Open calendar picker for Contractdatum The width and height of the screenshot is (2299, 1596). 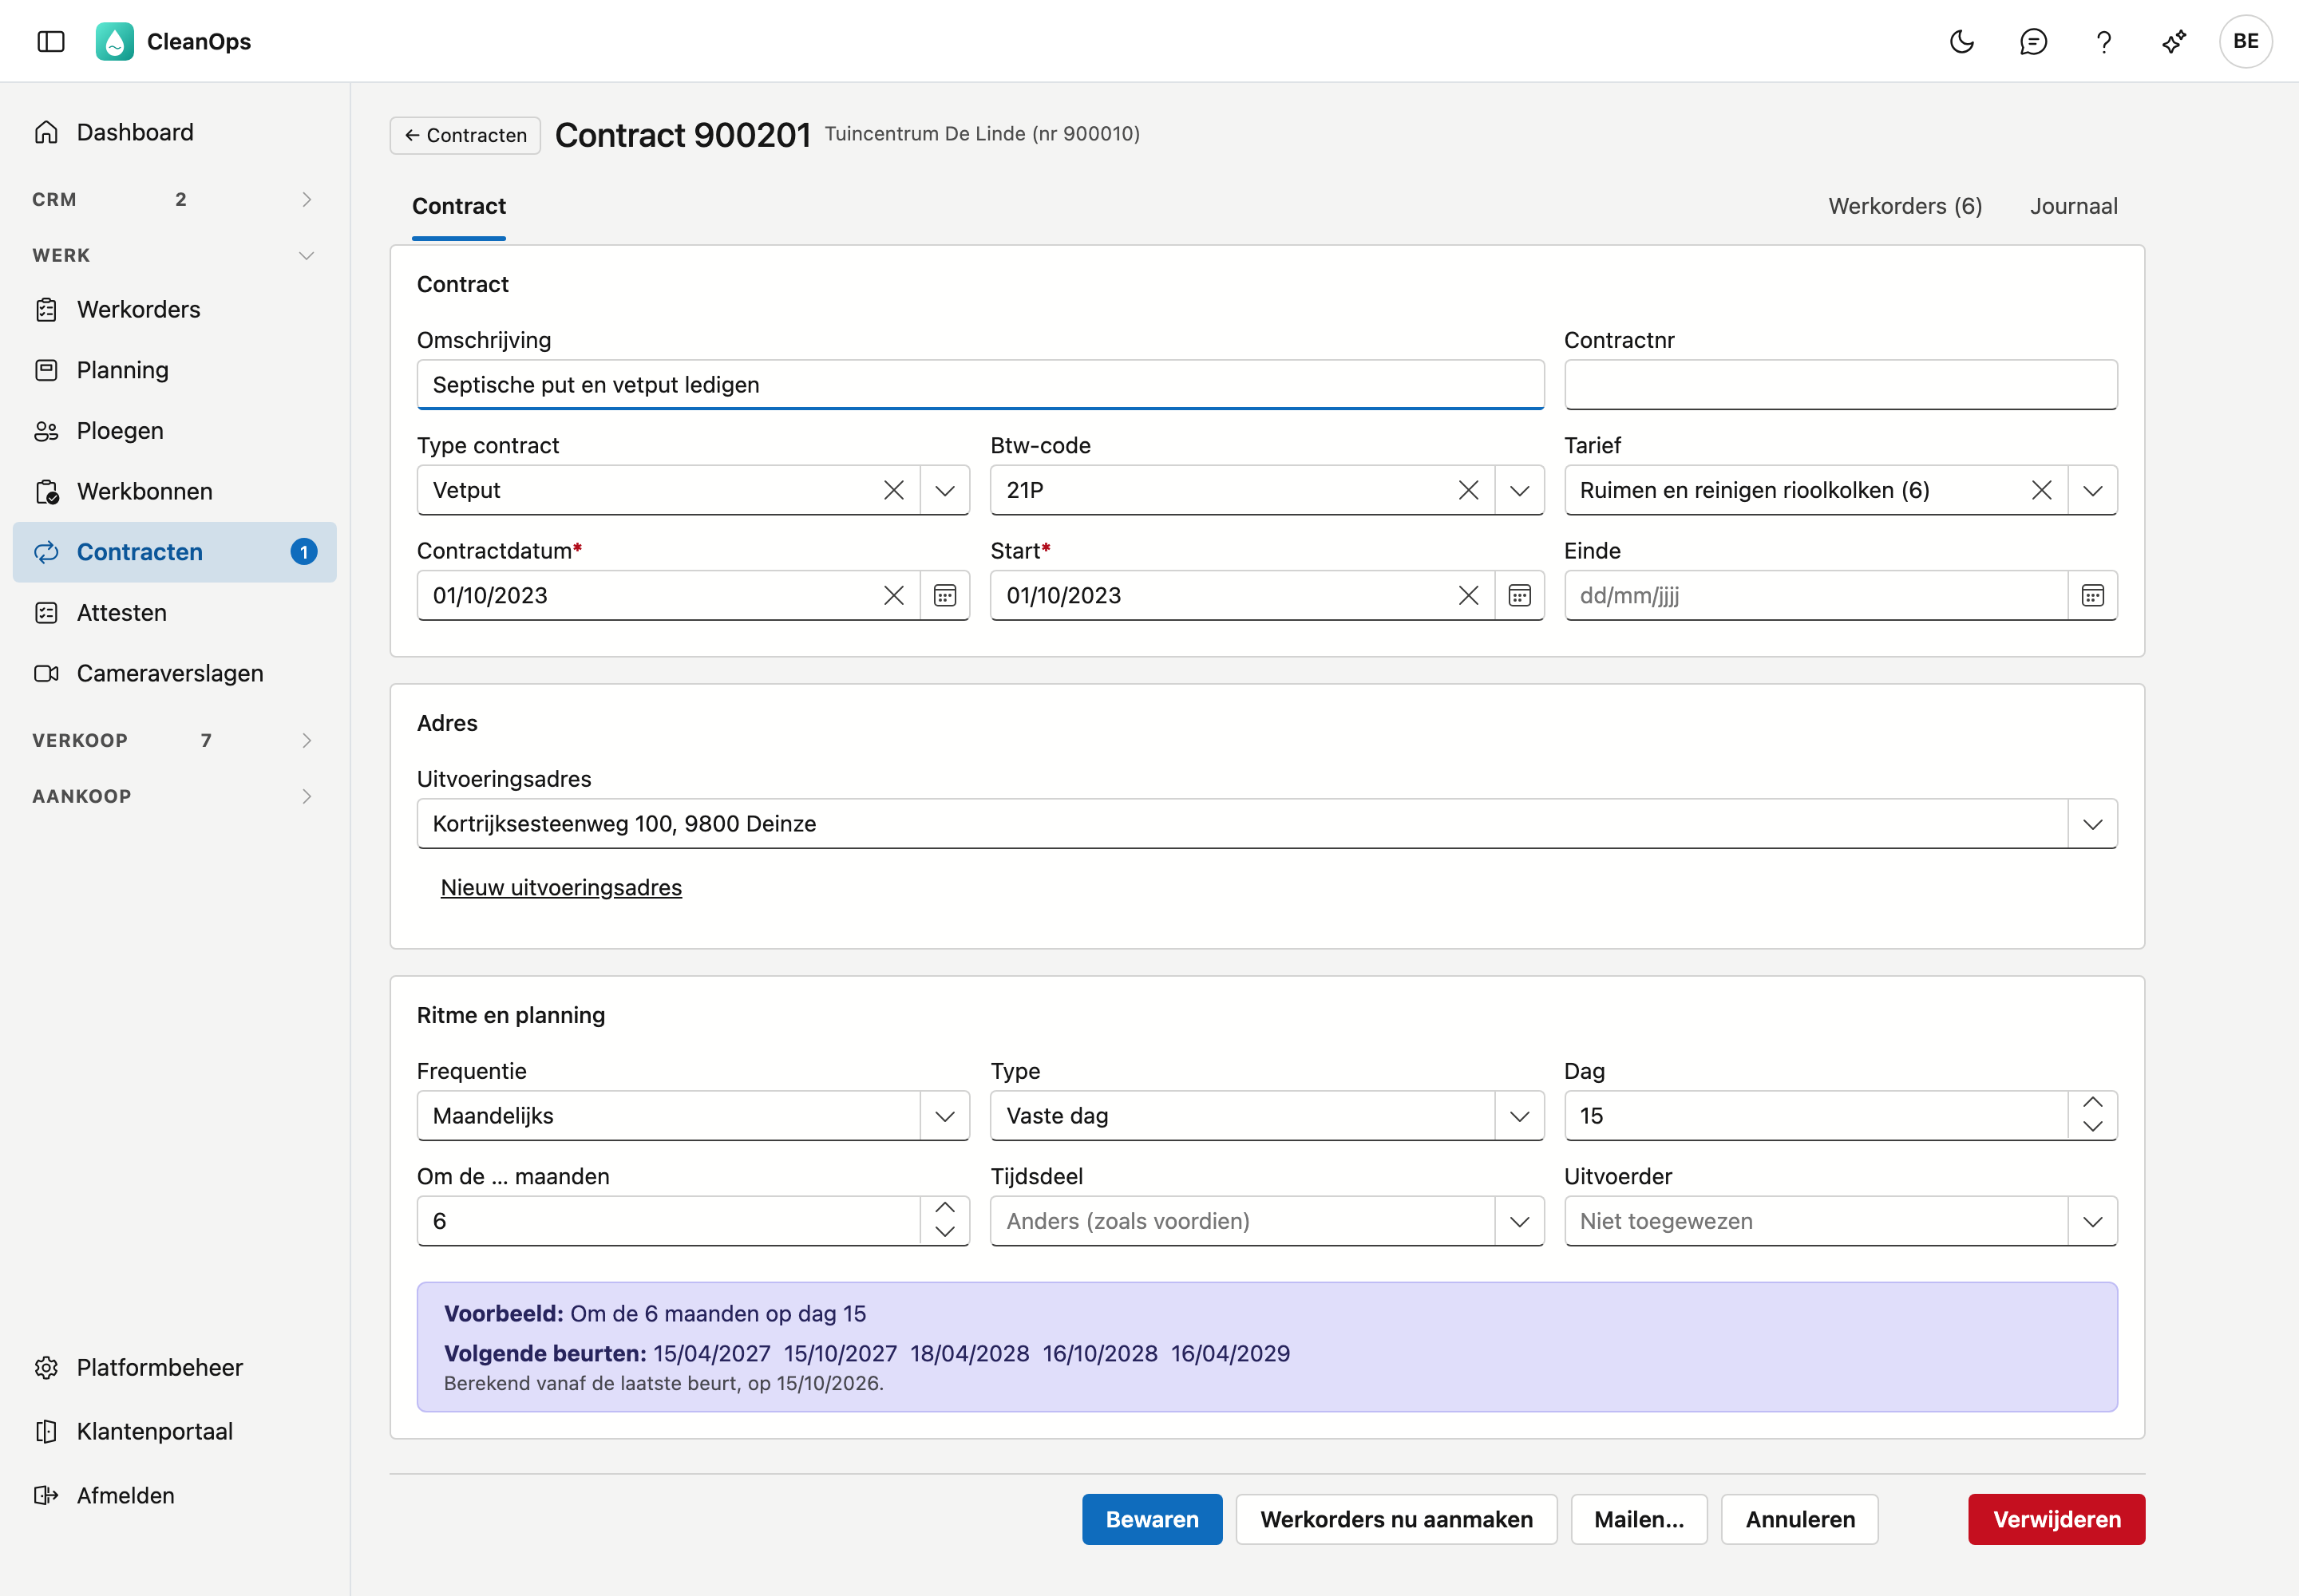pyautogui.click(x=944, y=596)
